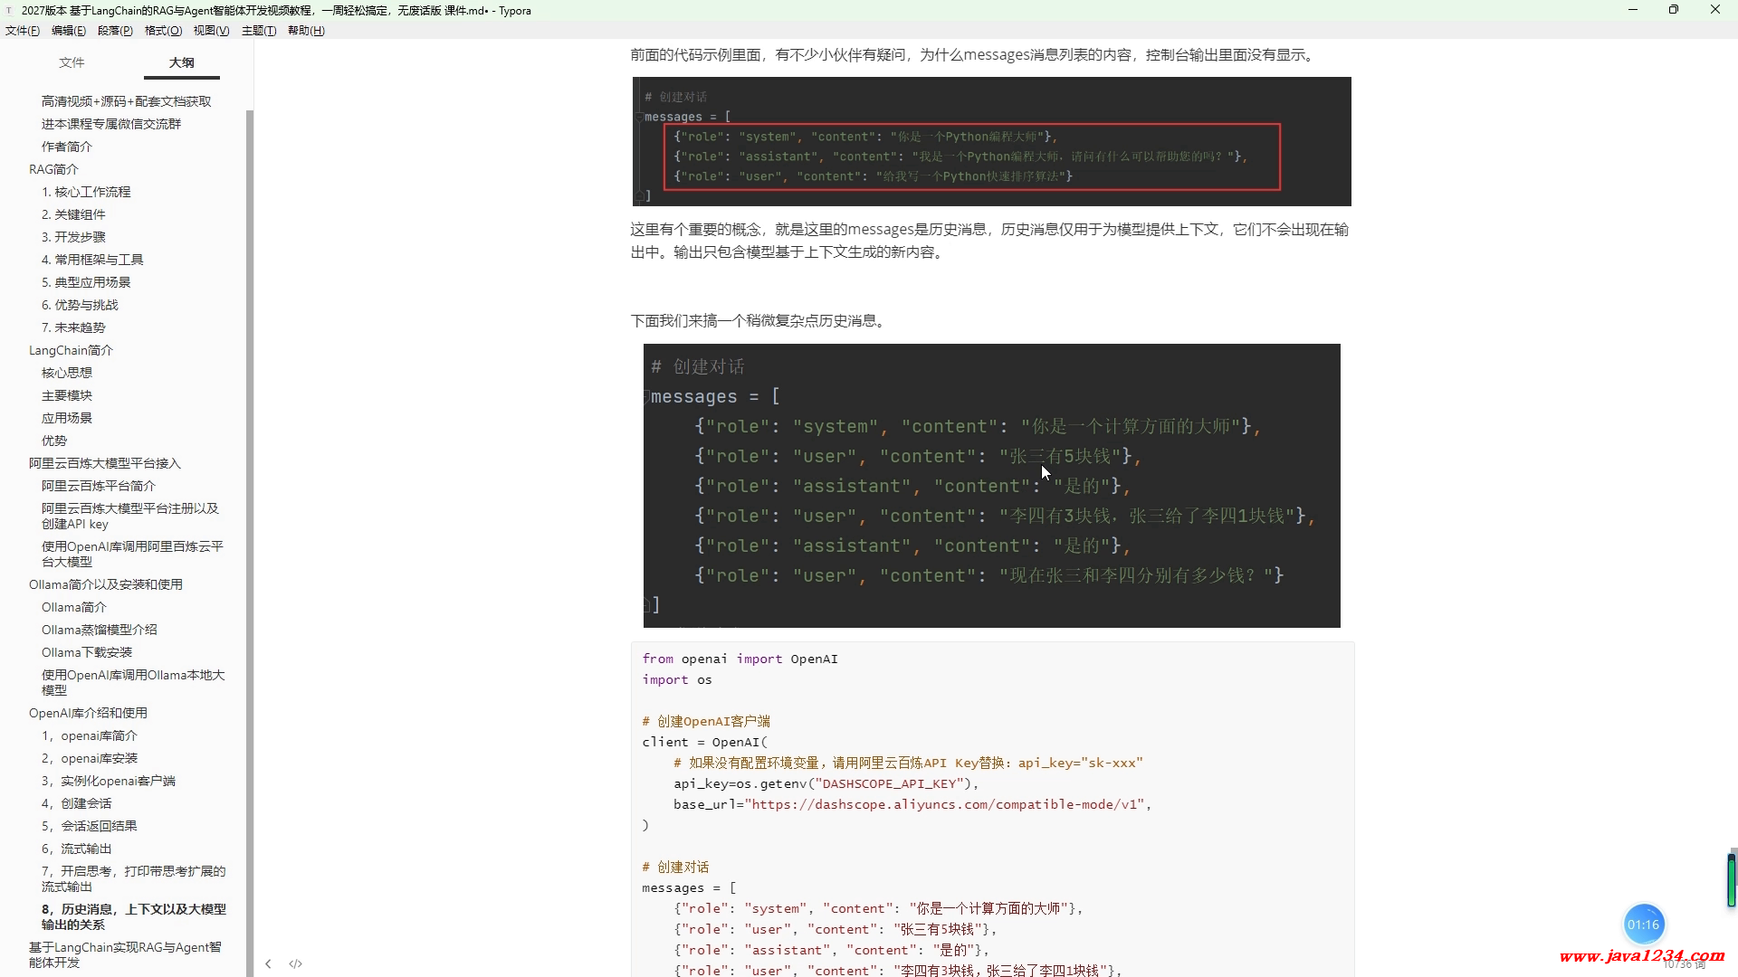Open Ollama简介以及安装和使用 outline section
The height and width of the screenshot is (977, 1738).
click(105, 584)
